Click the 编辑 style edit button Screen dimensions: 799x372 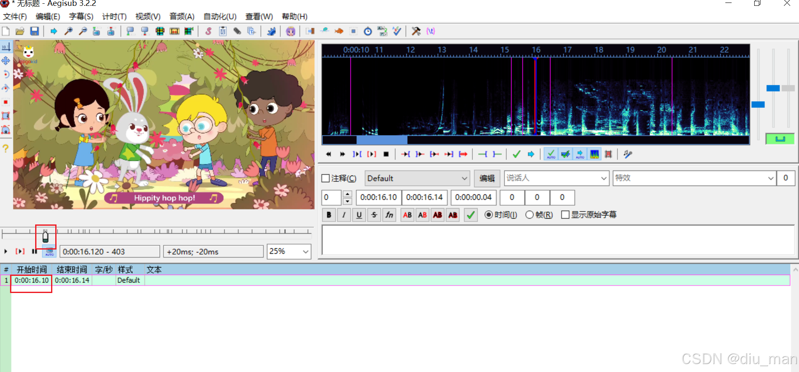pyautogui.click(x=487, y=178)
